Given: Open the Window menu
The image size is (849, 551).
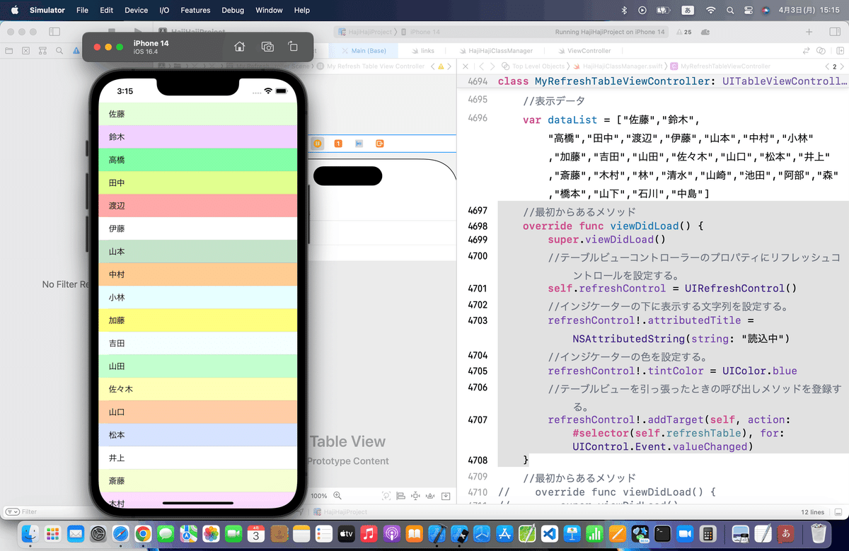Looking at the screenshot, I should click(x=269, y=11).
